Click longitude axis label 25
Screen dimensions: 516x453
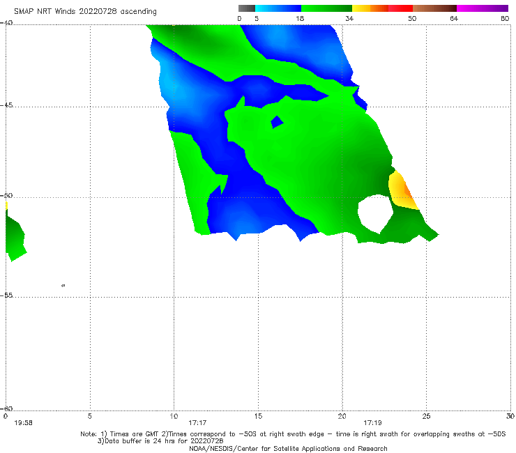pos(426,416)
